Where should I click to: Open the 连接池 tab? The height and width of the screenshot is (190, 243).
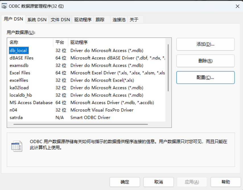(x=119, y=20)
